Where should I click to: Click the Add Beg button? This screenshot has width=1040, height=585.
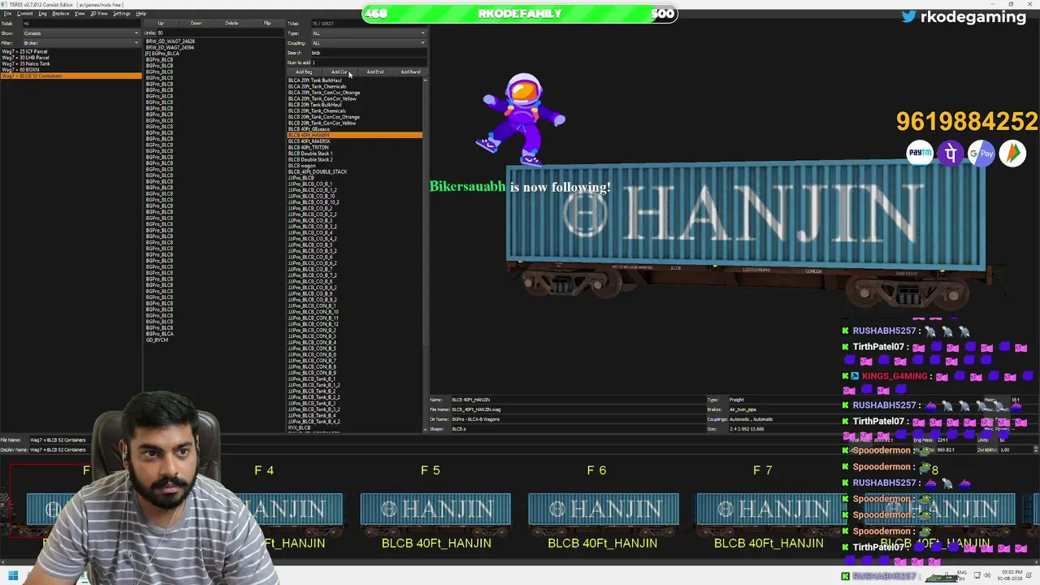303,72
